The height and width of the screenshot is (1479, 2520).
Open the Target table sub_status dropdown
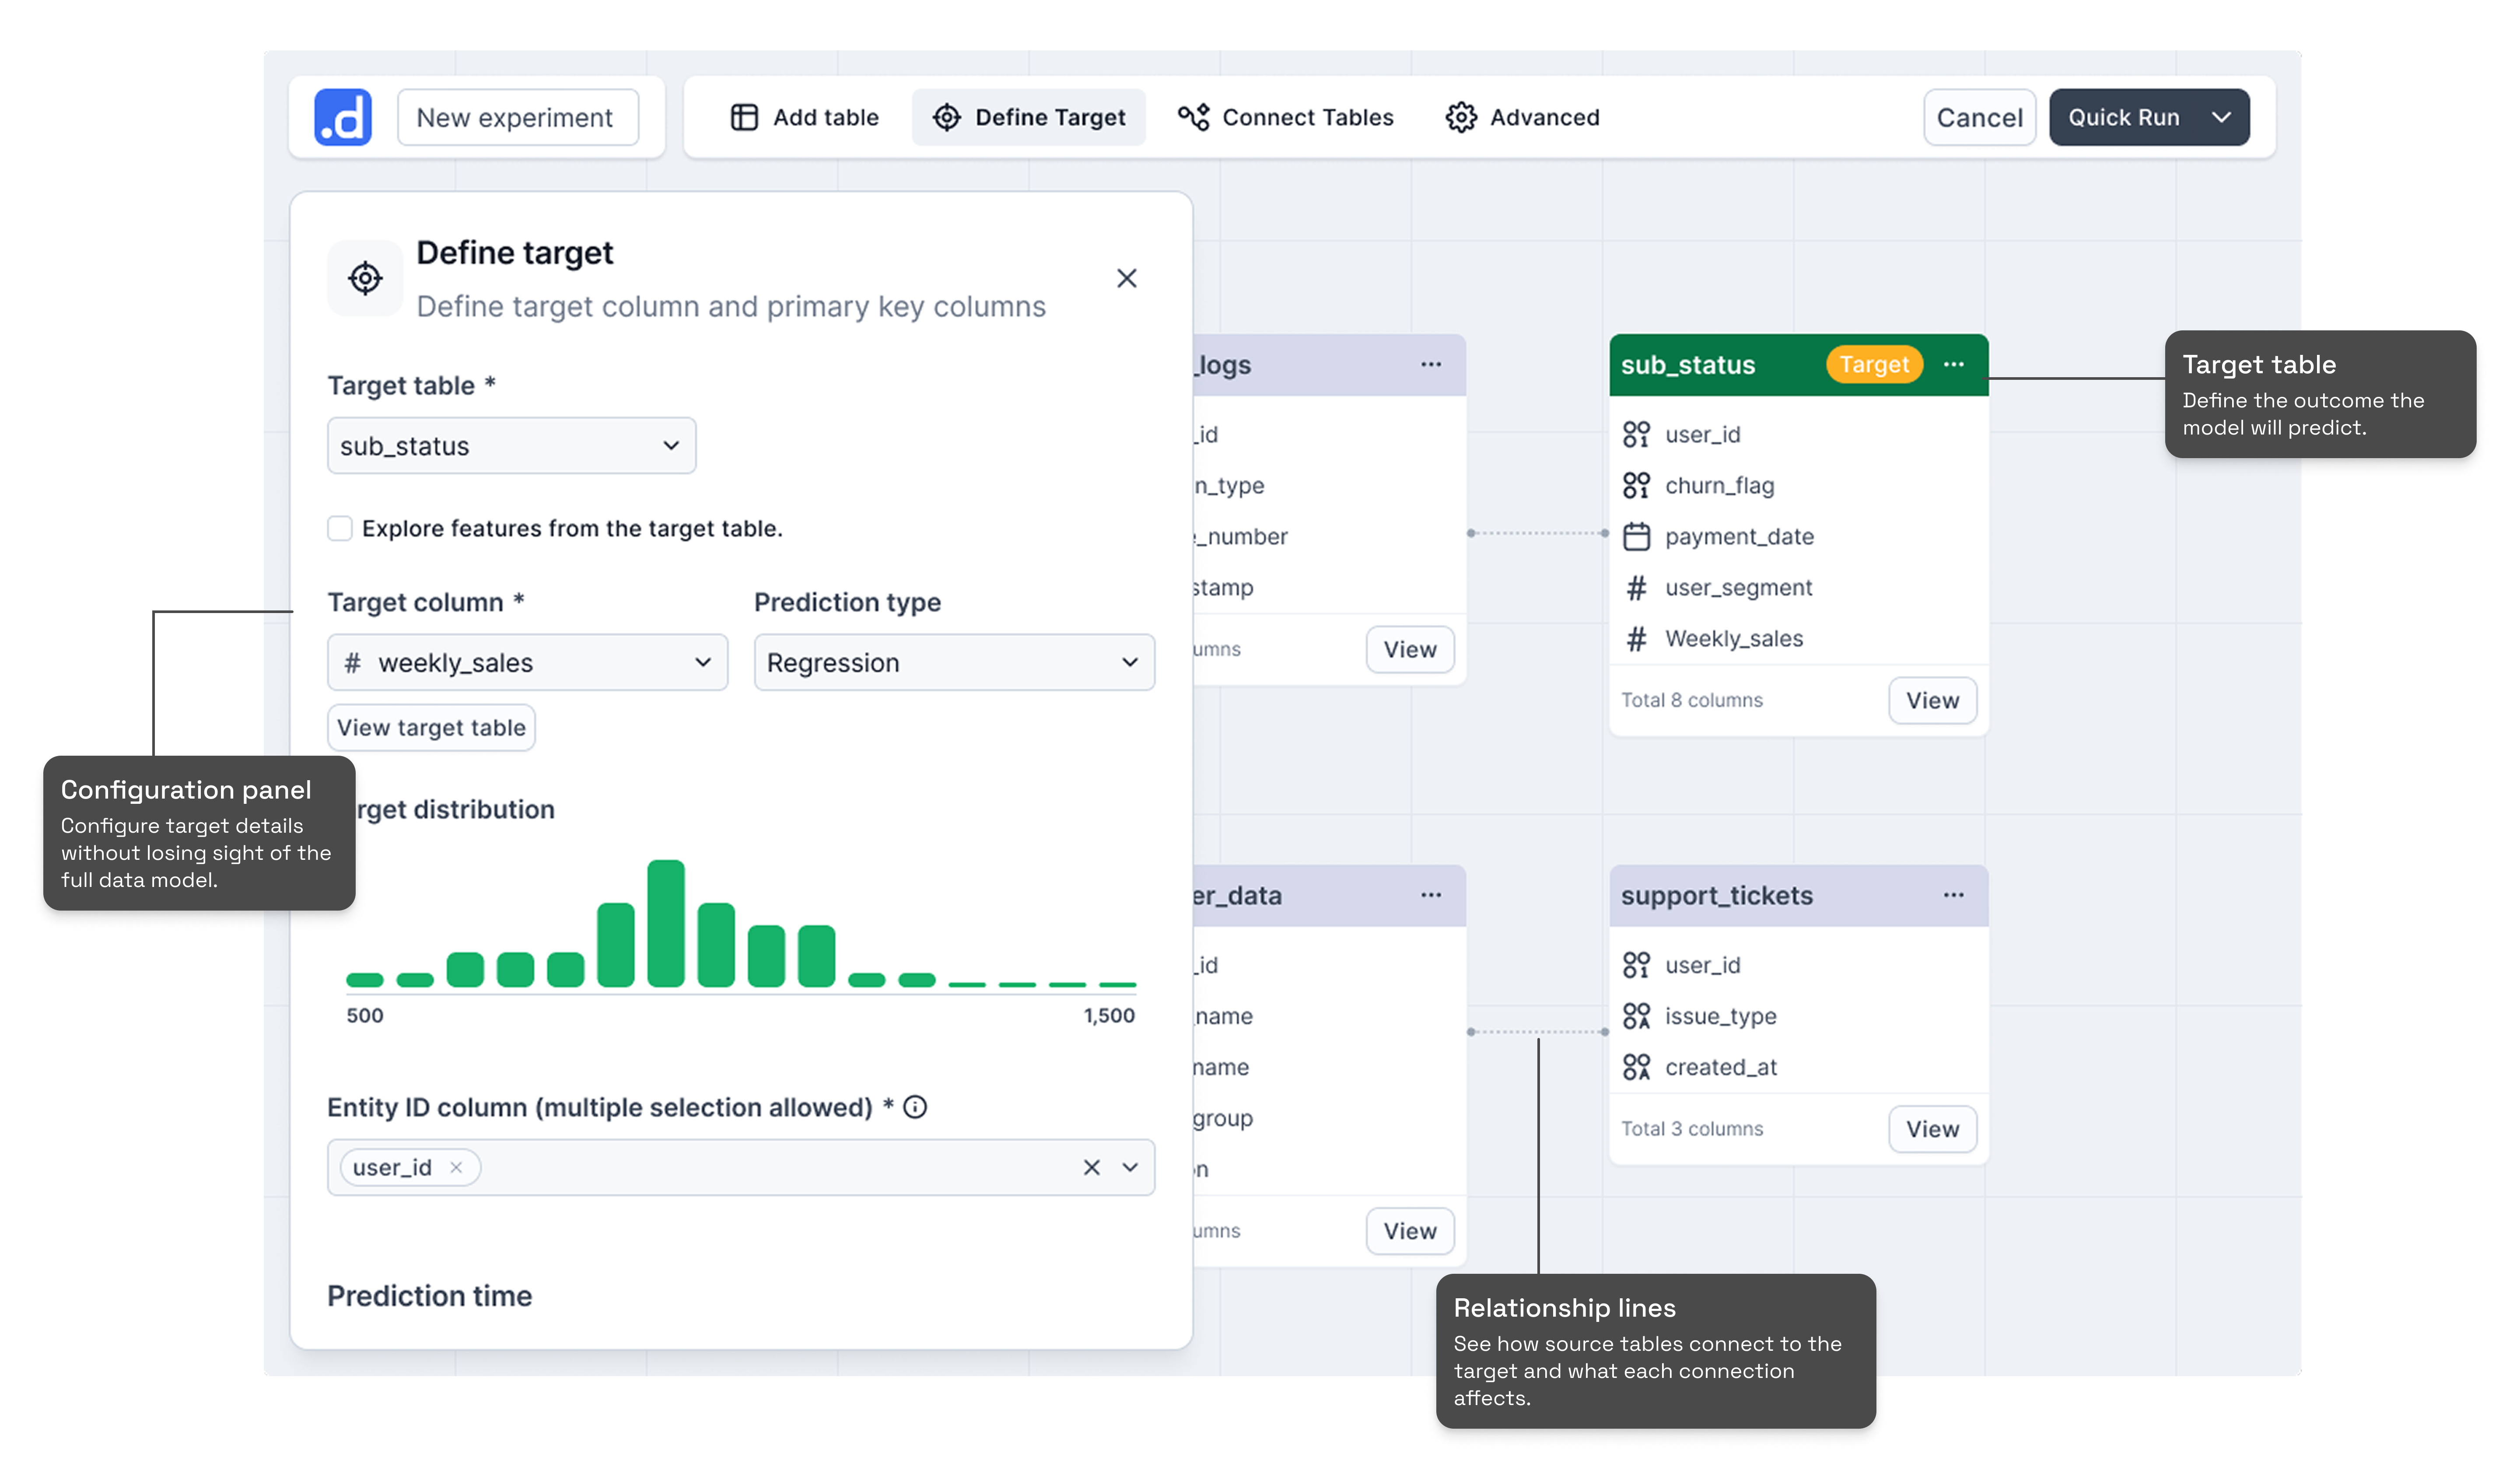511,445
